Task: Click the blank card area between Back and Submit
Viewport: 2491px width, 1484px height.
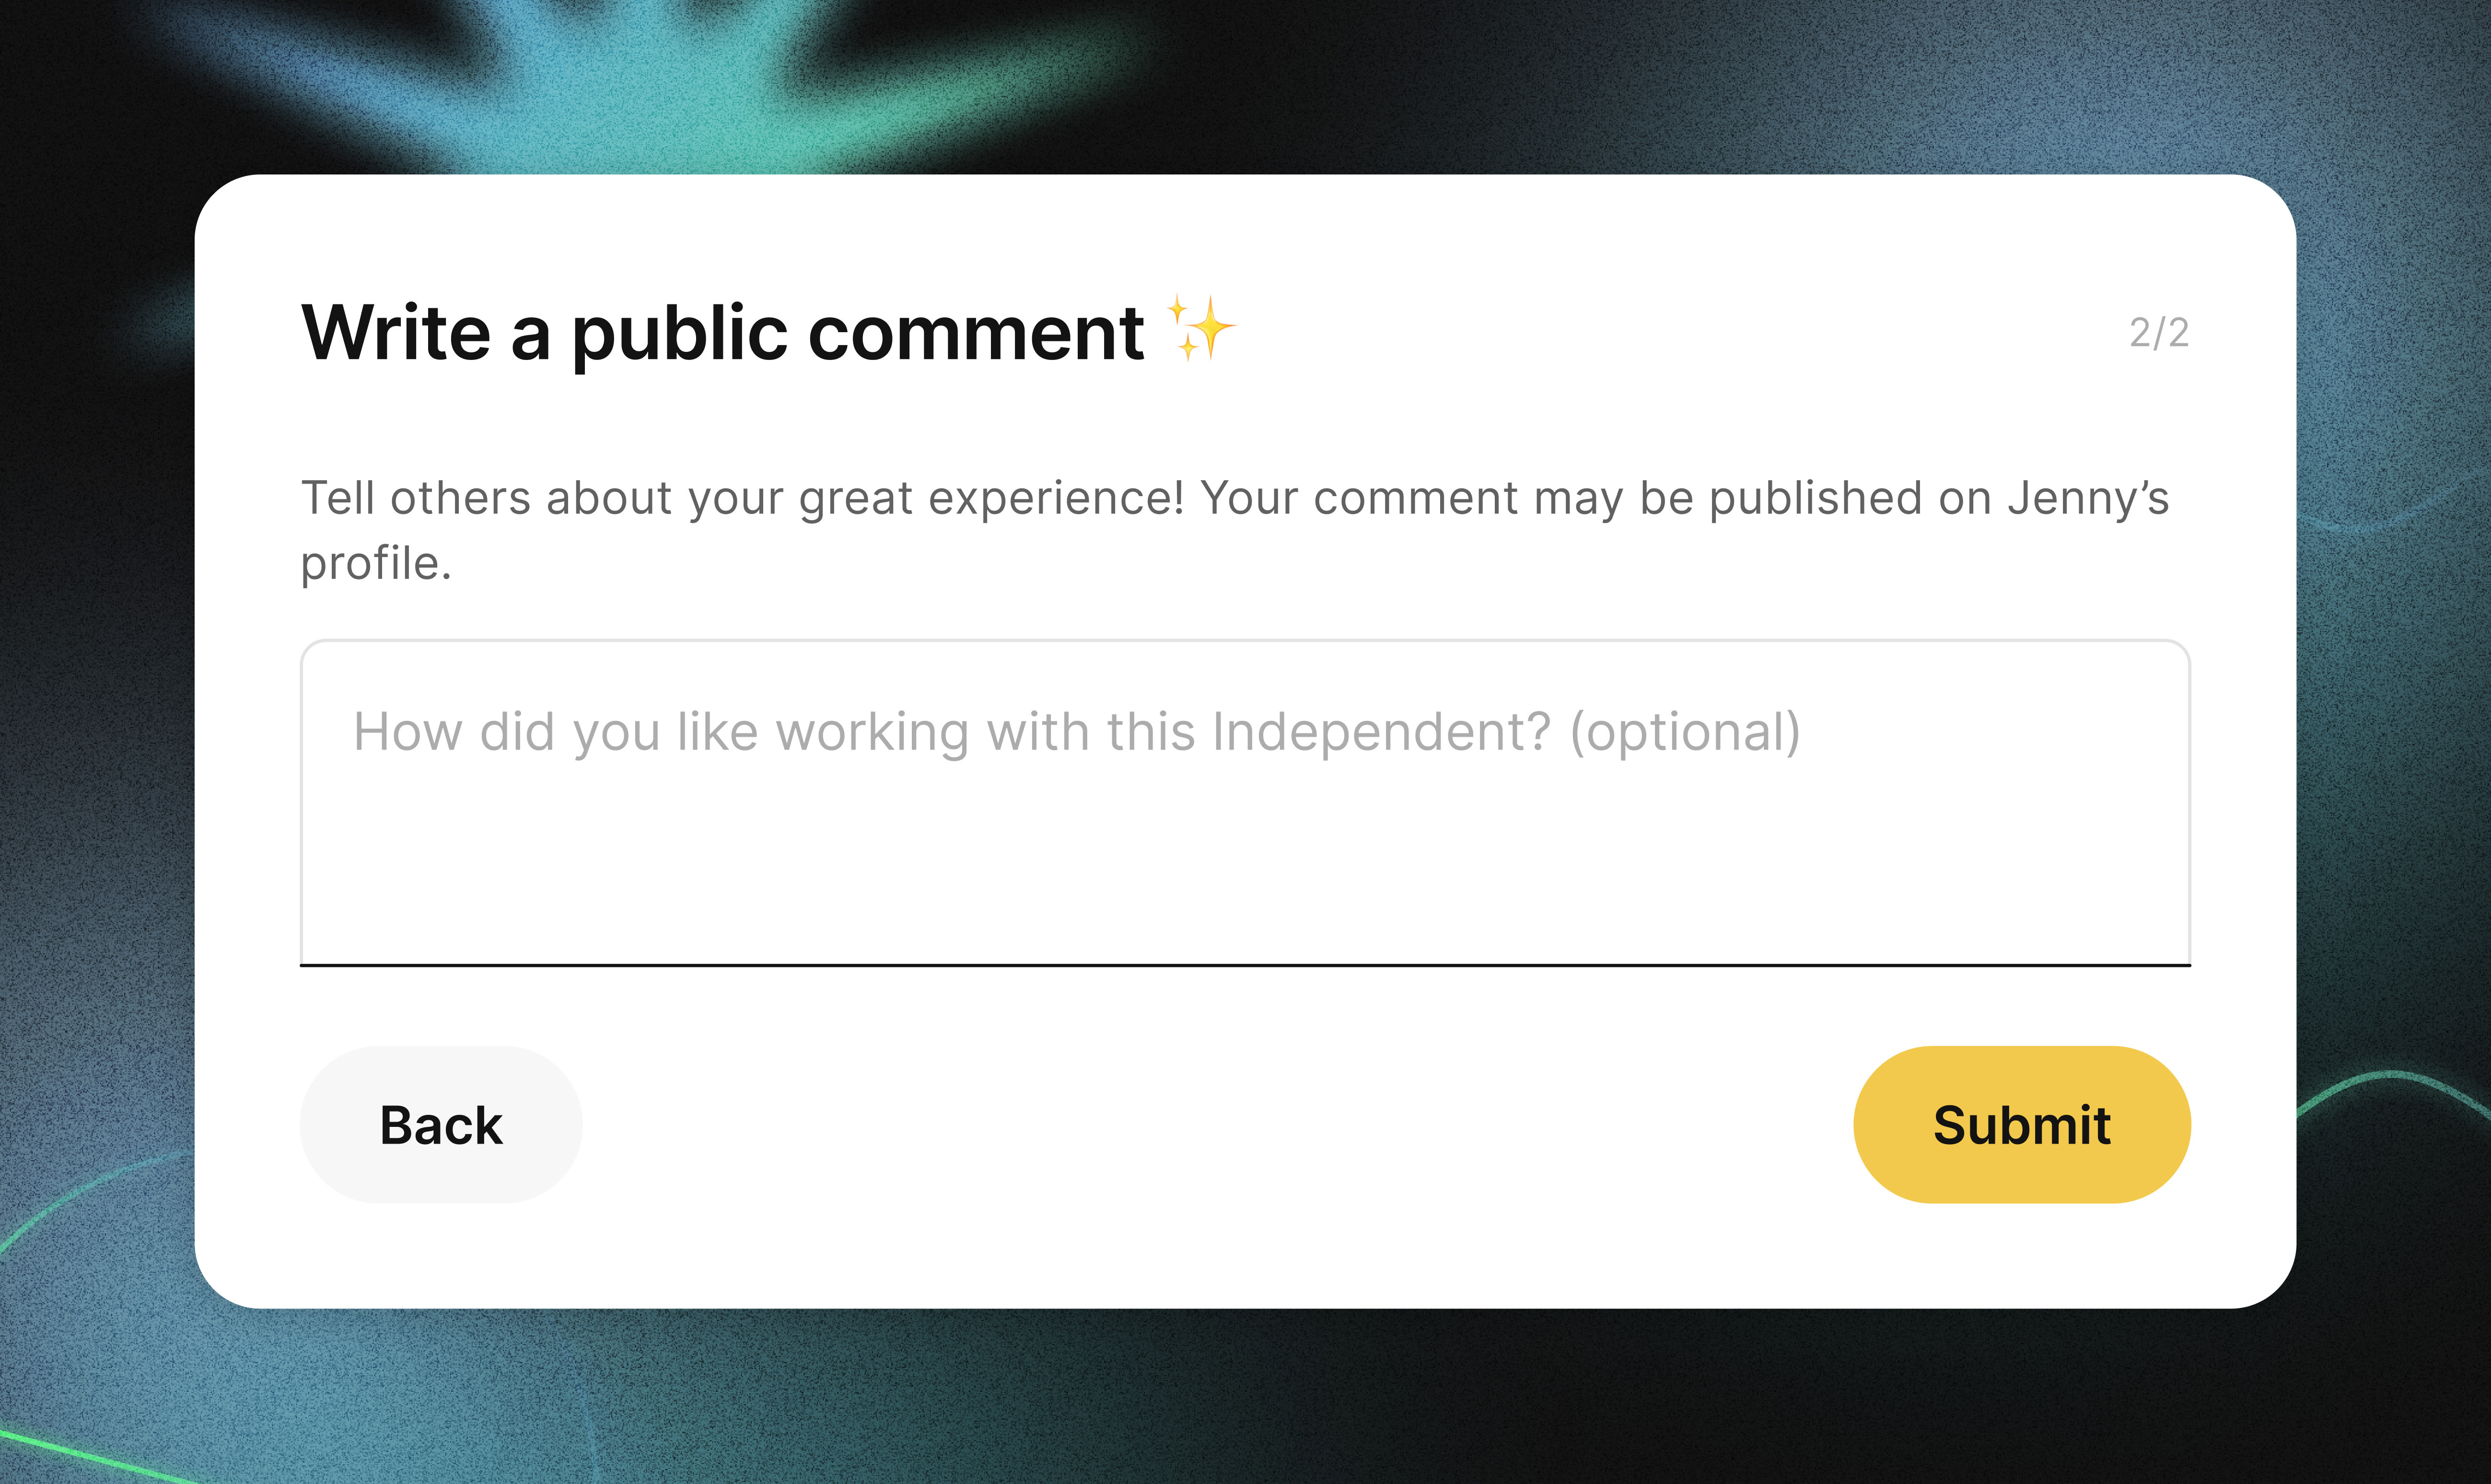Action: coord(1218,1124)
